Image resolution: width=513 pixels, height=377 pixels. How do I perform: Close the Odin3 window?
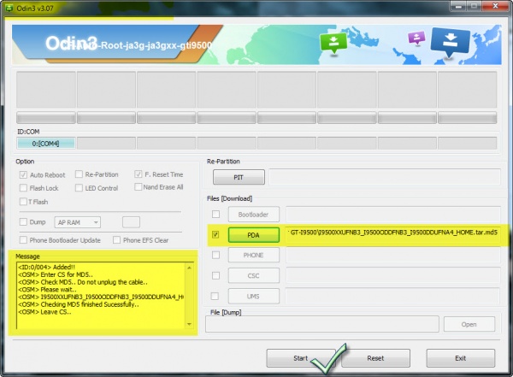pyautogui.click(x=496, y=6)
